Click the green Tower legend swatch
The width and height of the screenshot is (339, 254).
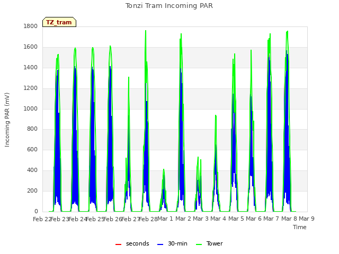tap(199, 244)
